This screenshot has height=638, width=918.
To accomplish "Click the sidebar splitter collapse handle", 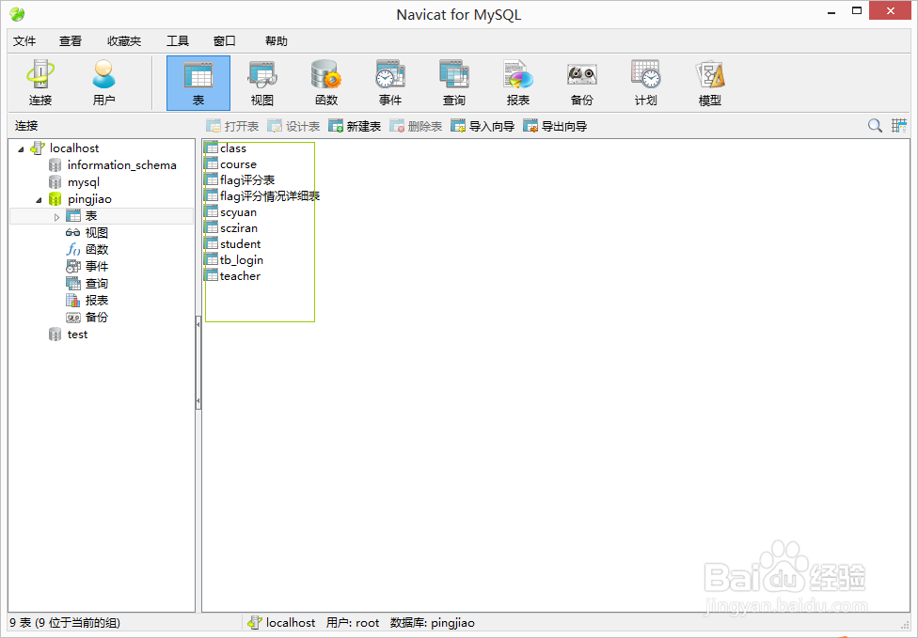I will point(198,363).
